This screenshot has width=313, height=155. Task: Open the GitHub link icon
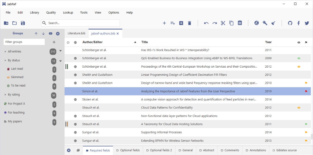pyautogui.click(x=290, y=23)
